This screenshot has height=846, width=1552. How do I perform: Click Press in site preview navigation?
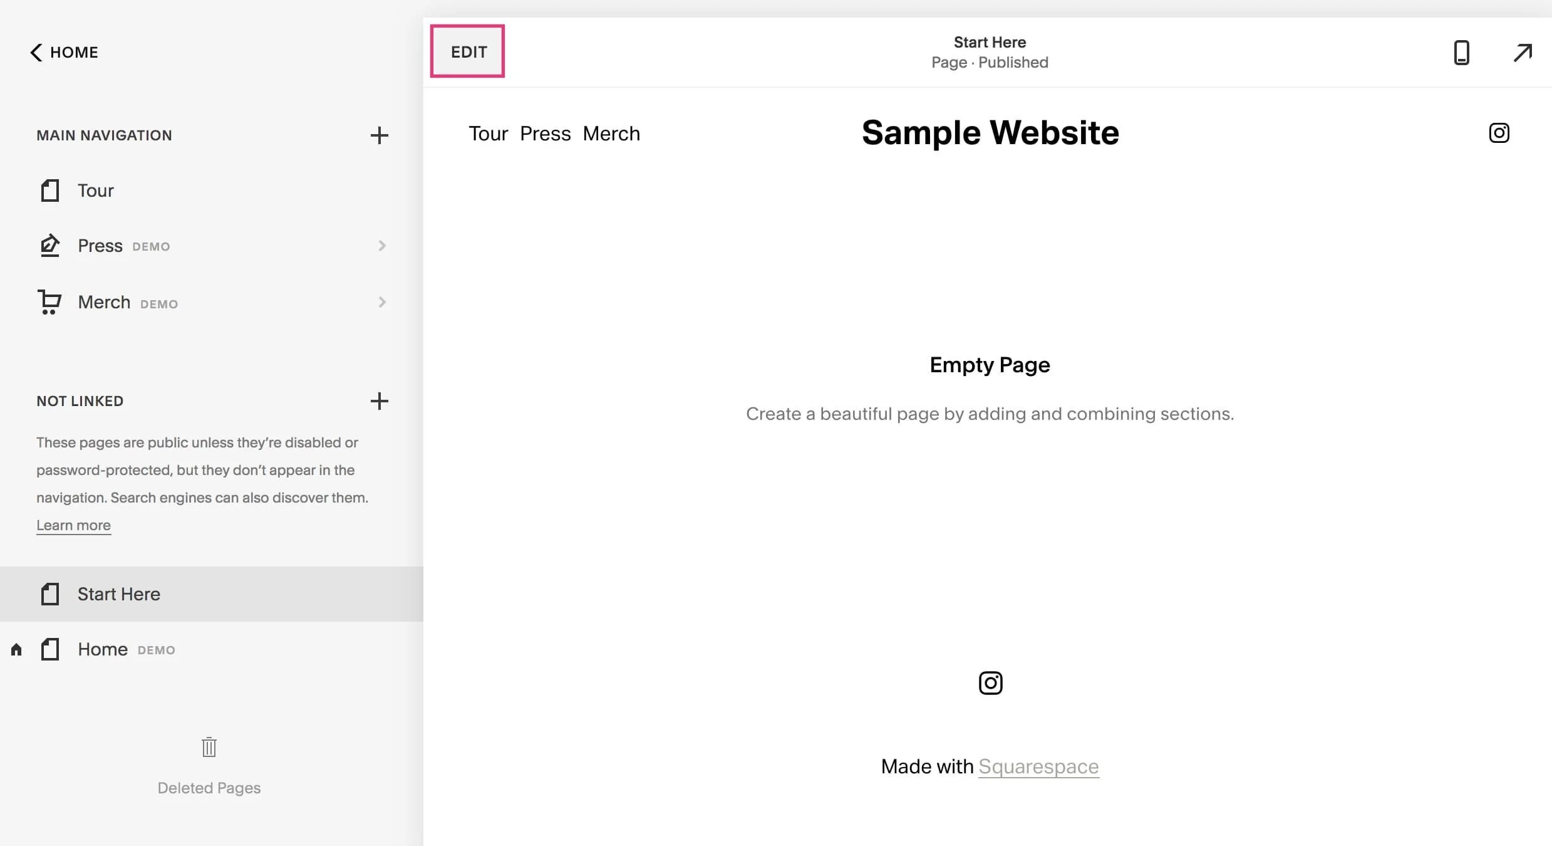[545, 133]
